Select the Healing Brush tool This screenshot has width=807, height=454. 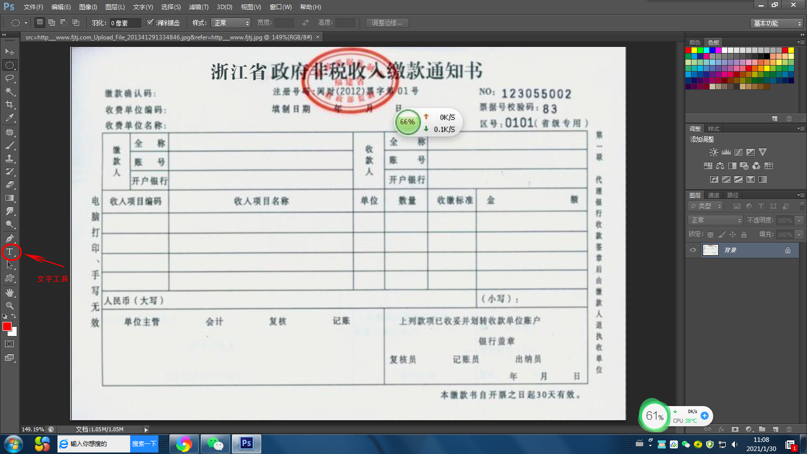point(10,132)
